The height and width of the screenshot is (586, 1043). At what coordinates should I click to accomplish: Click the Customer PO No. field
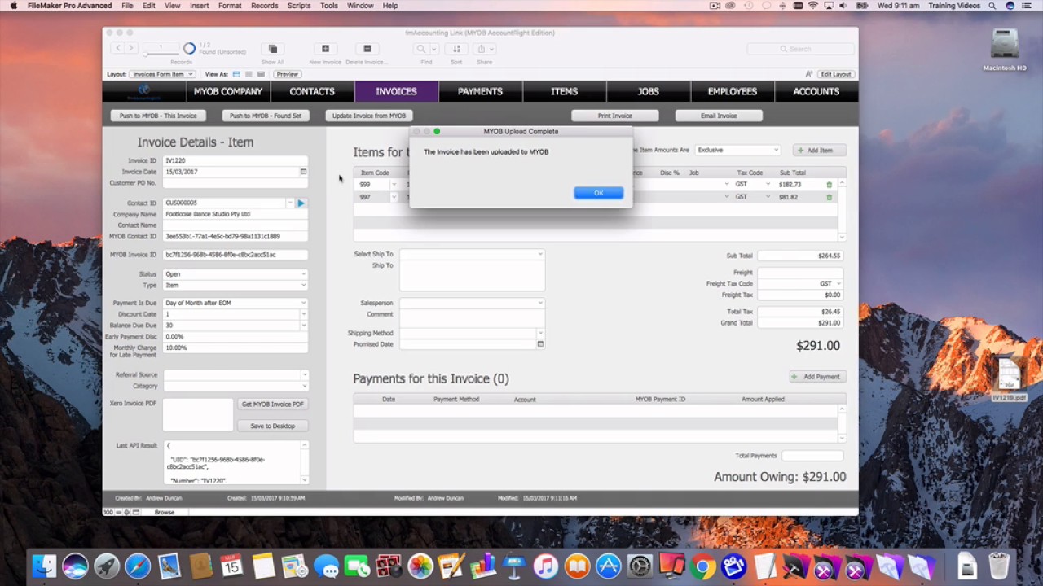(x=235, y=183)
